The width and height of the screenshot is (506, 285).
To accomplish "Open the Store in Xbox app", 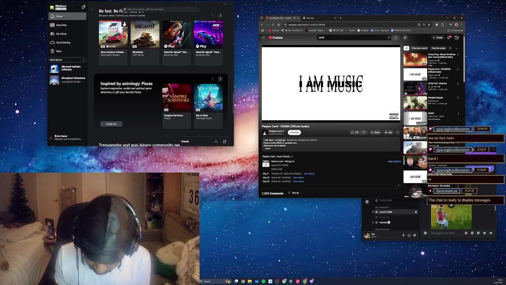I will [67, 51].
